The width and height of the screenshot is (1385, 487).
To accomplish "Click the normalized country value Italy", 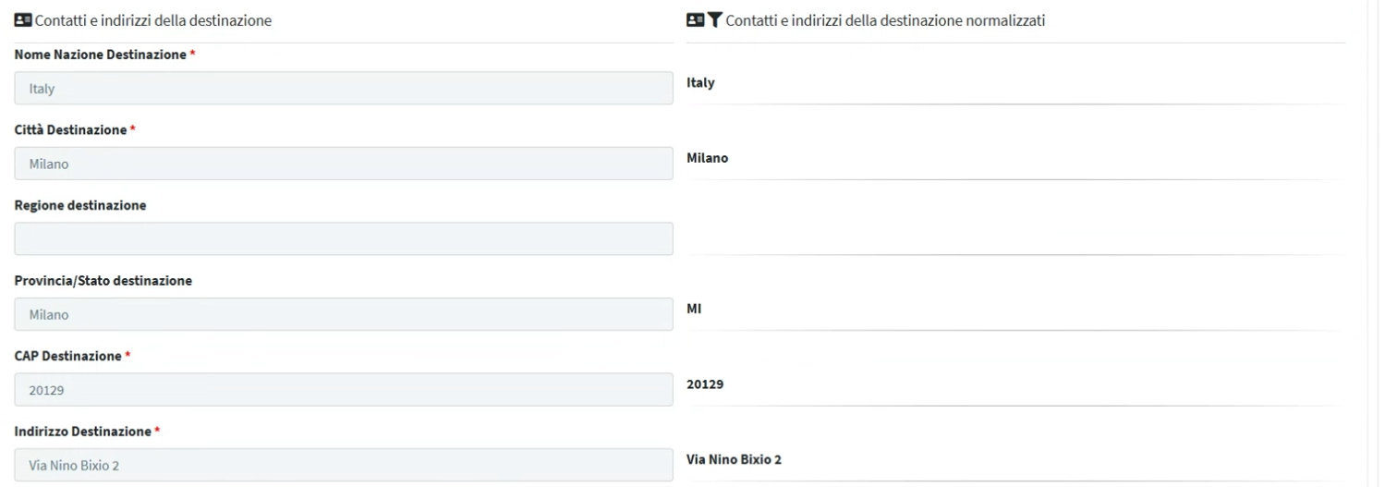I will (700, 83).
